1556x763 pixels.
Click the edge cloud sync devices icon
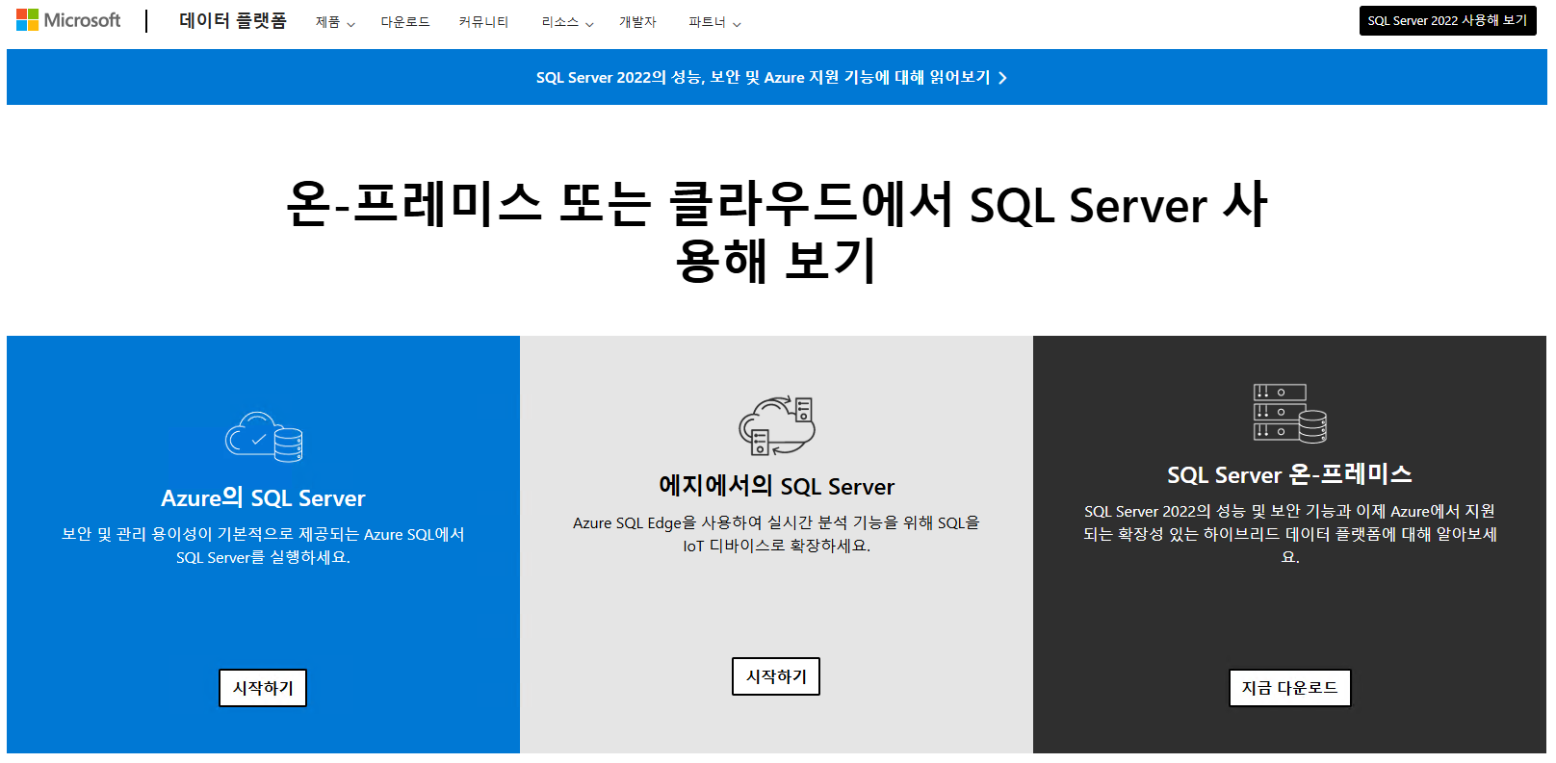(777, 425)
